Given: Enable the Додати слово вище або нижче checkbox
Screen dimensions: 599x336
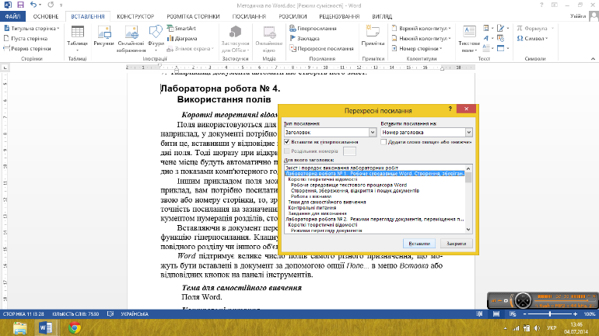Looking at the screenshot, I should tap(384, 142).
